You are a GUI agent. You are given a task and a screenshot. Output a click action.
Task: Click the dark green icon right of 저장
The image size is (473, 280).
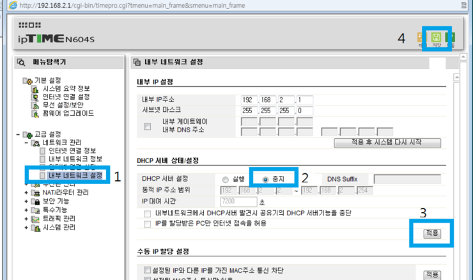click(451, 37)
